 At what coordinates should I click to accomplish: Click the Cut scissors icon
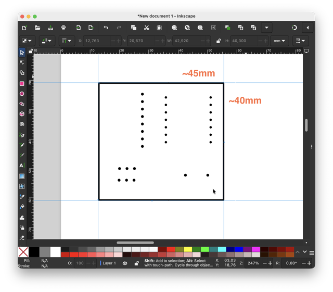tap(147, 28)
